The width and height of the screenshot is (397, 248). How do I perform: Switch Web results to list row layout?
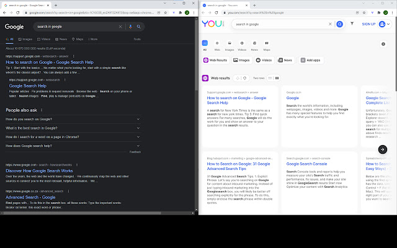[x=270, y=78]
